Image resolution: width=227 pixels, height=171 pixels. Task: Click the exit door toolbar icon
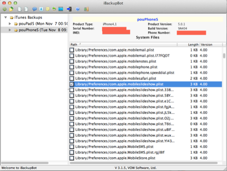[86, 9]
